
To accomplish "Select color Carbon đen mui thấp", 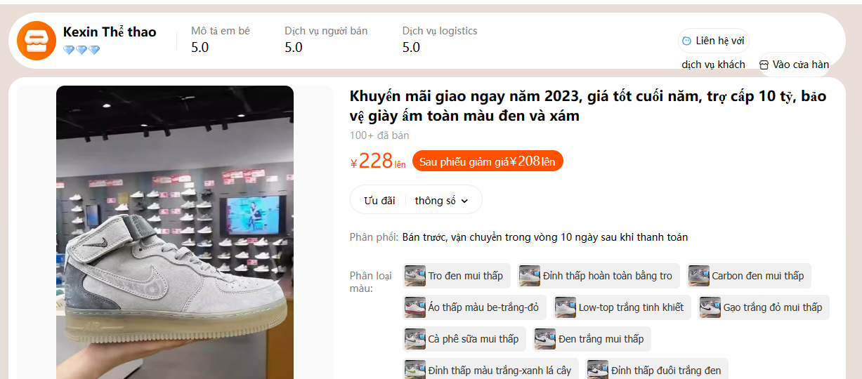I will pos(749,276).
